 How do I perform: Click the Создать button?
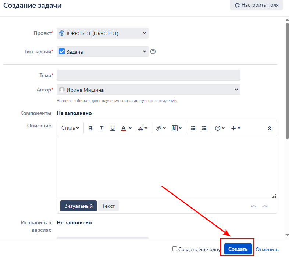(x=238, y=249)
